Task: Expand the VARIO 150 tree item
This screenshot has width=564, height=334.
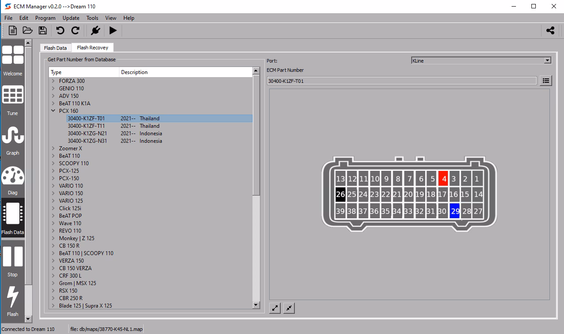Action: (x=54, y=193)
